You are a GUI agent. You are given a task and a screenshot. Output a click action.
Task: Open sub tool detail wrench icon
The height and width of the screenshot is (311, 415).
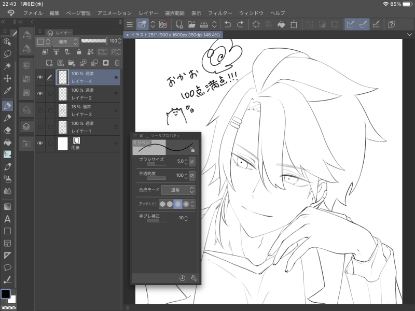[x=193, y=278]
